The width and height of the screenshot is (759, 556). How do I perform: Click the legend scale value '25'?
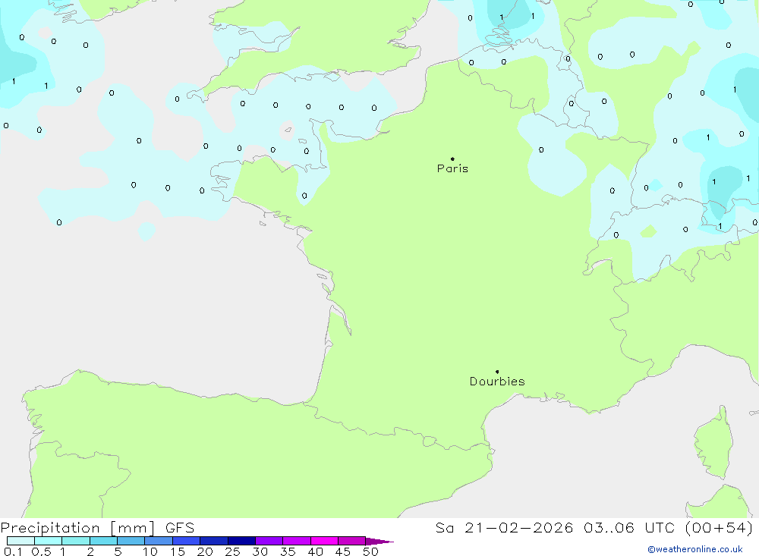pos(233,551)
